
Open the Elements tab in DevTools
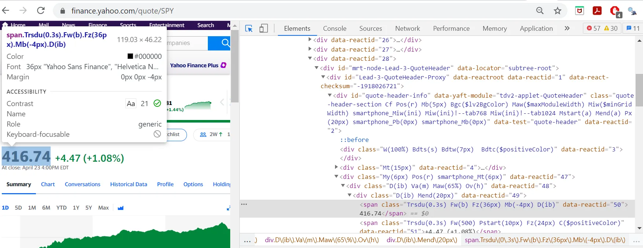point(297,29)
